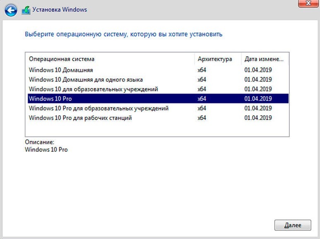Image resolution: width=320 pixels, height=239 pixels.
Task: Click the blue back arrow button
Action: (11, 10)
